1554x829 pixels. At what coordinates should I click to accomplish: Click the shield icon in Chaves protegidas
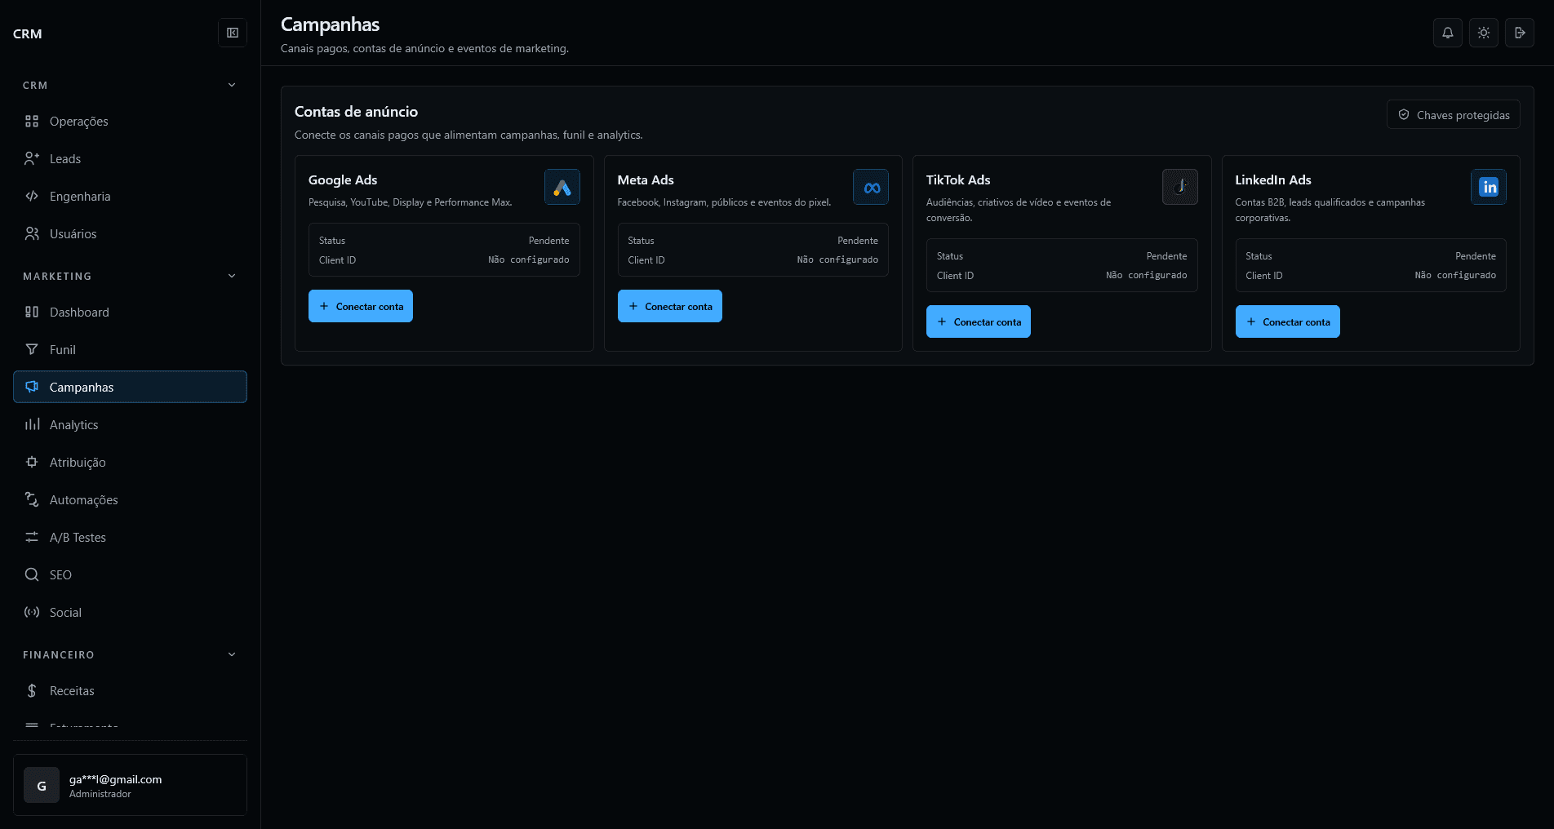tap(1404, 115)
